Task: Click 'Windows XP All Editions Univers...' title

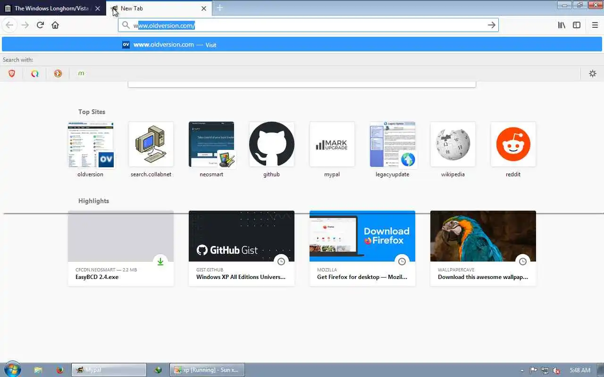Action: (241, 277)
